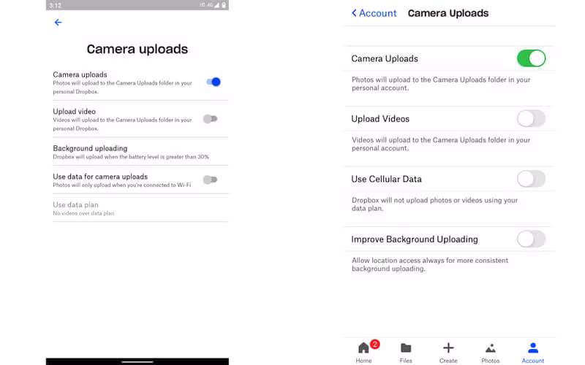
Task: Open the Home tab with notification badge
Action: click(363, 352)
